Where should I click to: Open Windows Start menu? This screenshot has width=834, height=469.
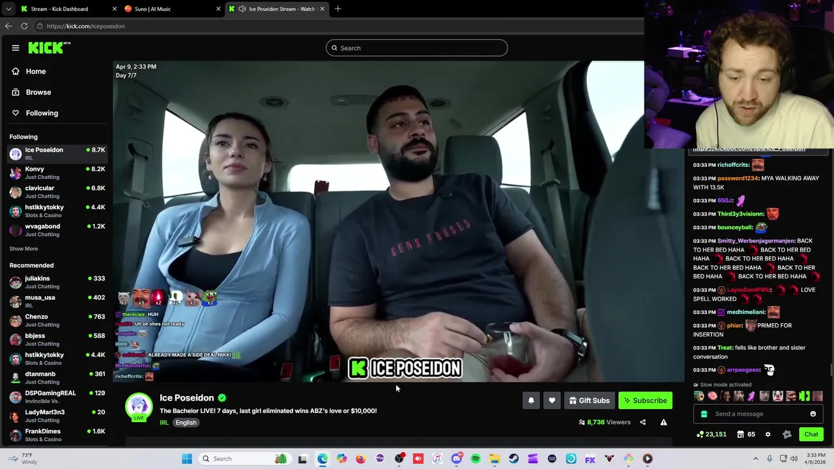[x=187, y=459]
